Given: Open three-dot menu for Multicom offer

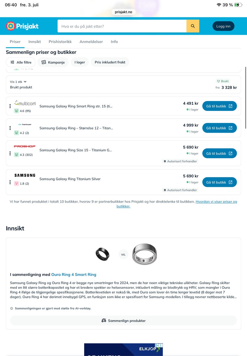Looking at the screenshot, I should (x=10, y=106).
